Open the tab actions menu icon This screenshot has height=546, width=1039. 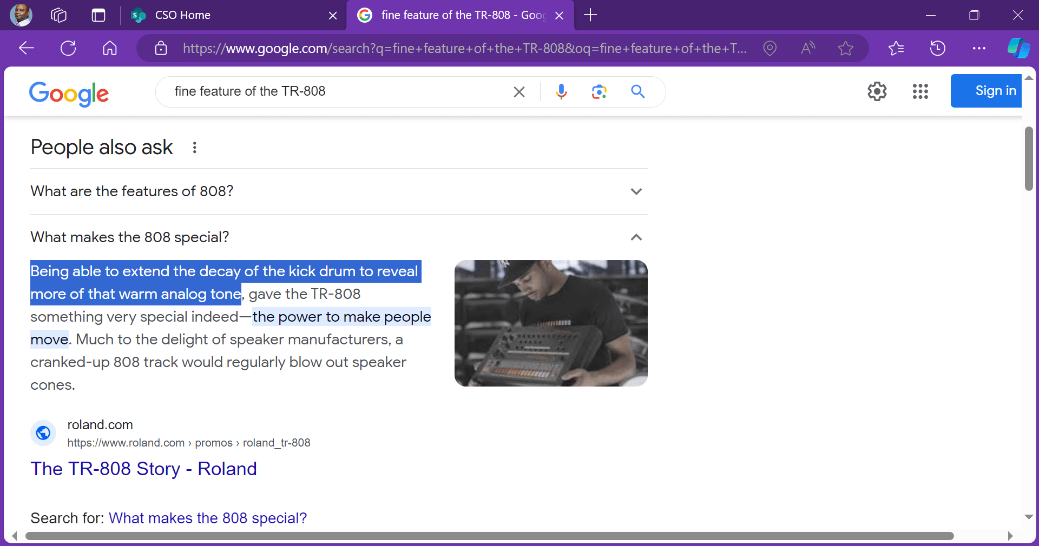[98, 15]
